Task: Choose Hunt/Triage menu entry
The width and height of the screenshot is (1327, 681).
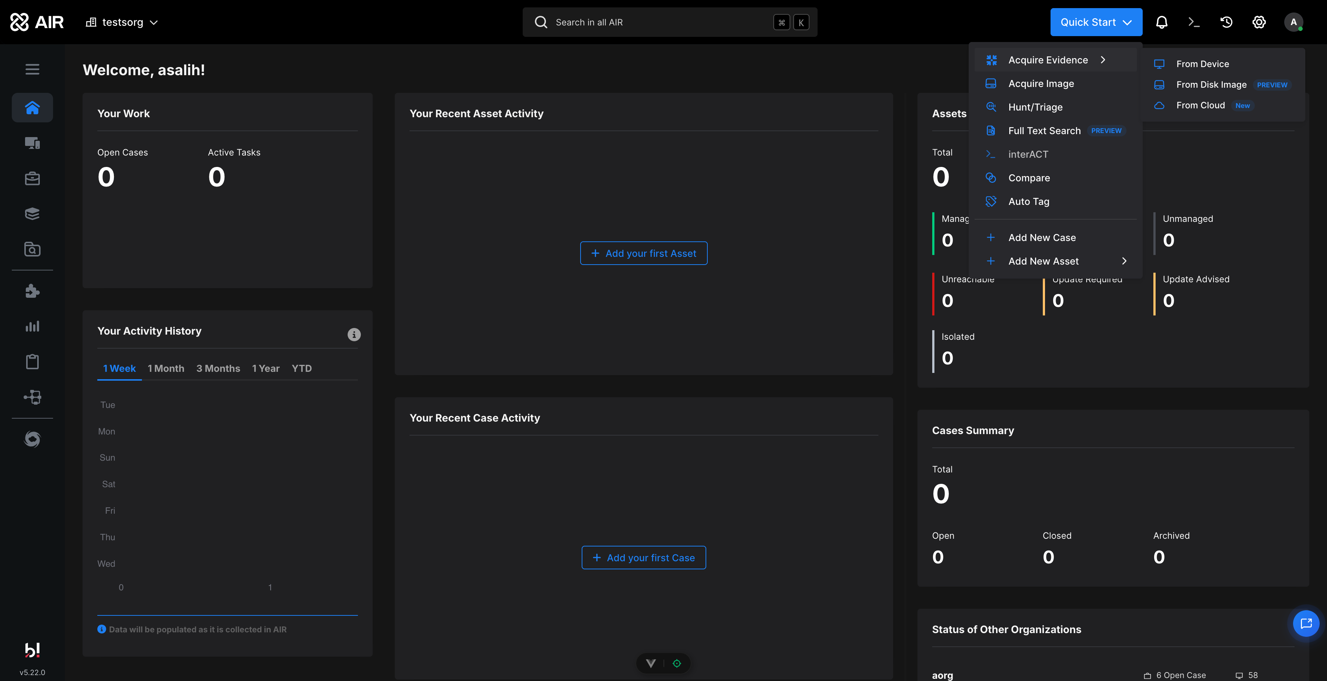Action: pyautogui.click(x=1056, y=107)
